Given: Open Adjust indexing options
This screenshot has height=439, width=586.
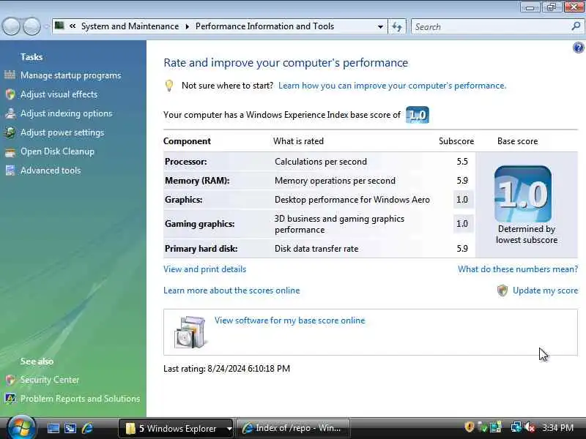Looking at the screenshot, I should click(x=66, y=113).
